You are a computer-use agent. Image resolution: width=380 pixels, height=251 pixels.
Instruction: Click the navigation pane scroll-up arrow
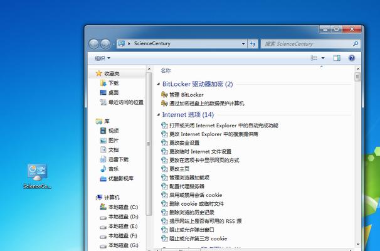point(149,69)
